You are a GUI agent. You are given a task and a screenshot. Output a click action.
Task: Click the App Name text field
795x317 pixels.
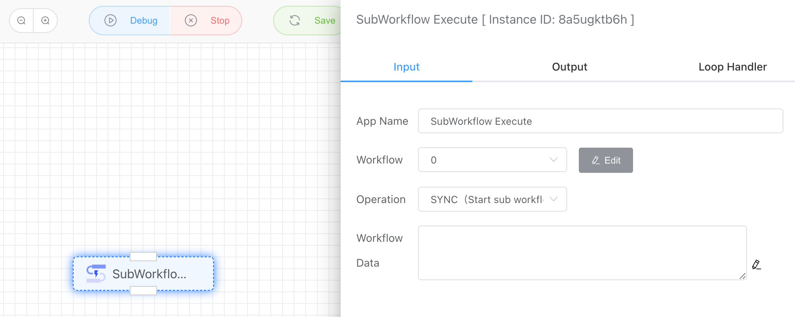600,121
